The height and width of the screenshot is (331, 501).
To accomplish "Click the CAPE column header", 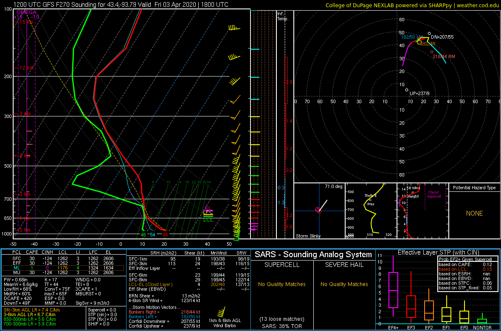I will pos(32,252).
